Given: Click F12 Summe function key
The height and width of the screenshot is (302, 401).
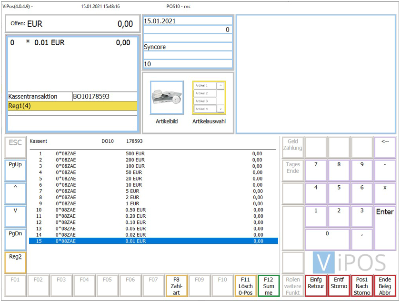Looking at the screenshot, I should [x=269, y=286].
